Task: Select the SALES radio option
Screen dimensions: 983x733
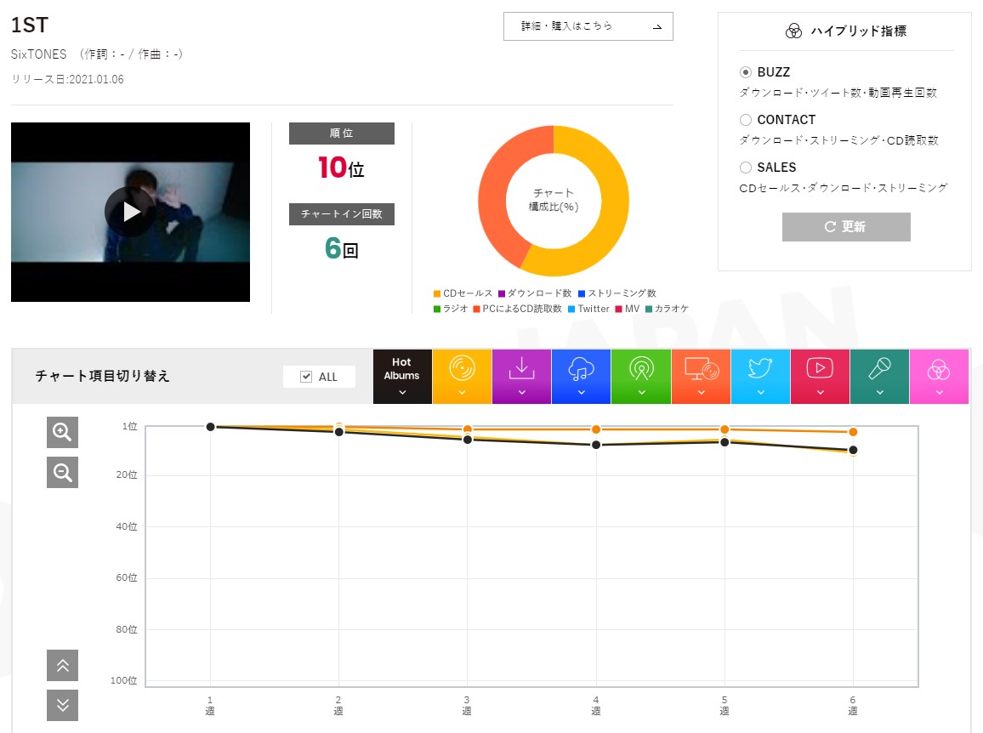Action: click(x=746, y=168)
